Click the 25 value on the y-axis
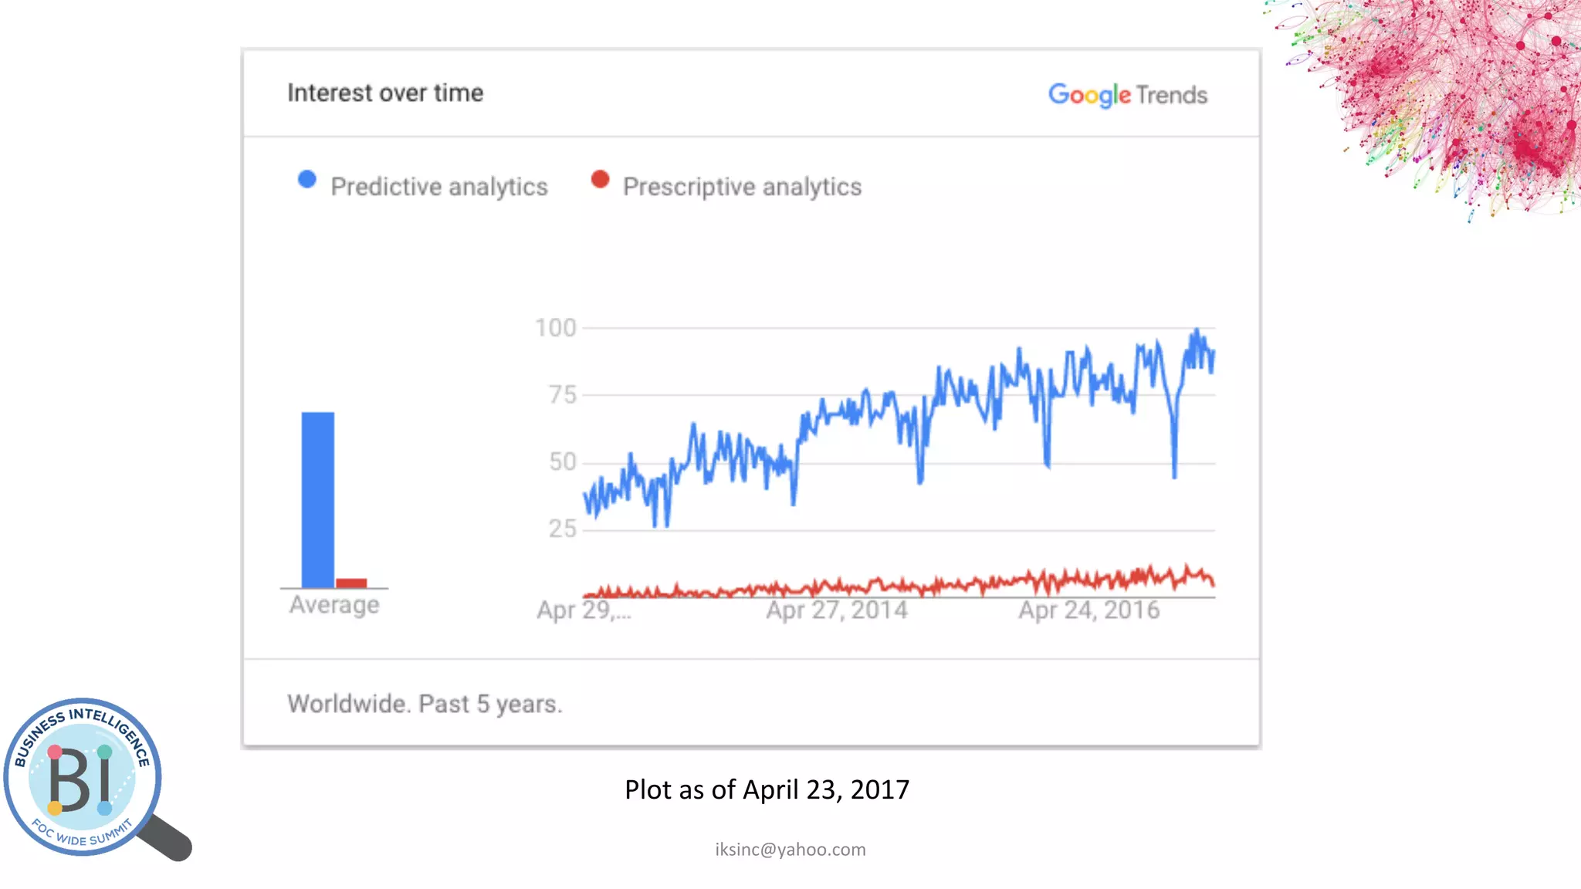The height and width of the screenshot is (889, 1581). [x=562, y=529]
